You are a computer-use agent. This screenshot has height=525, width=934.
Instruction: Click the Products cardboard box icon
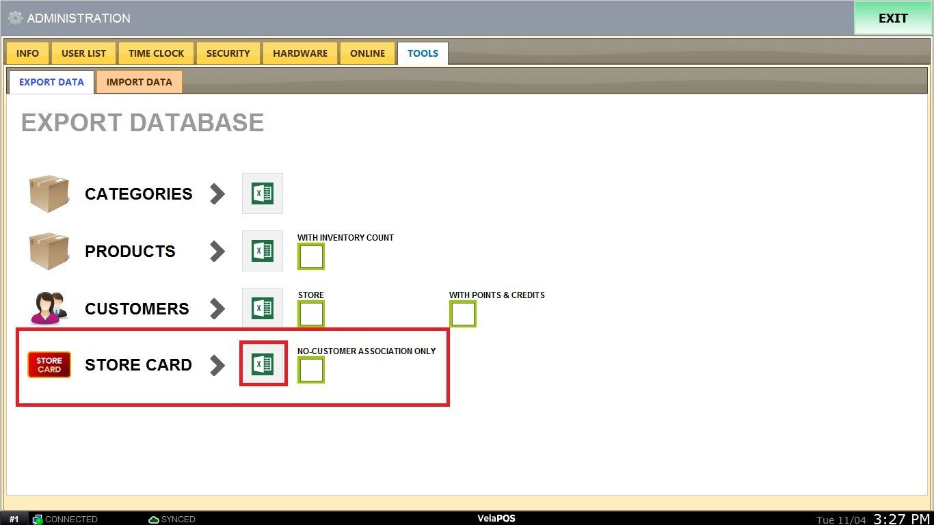click(x=49, y=251)
